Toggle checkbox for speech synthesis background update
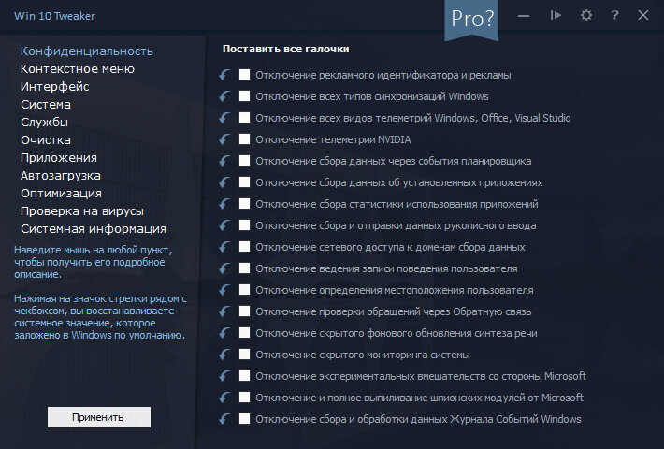Viewport: 664px width, 449px height. [x=244, y=333]
